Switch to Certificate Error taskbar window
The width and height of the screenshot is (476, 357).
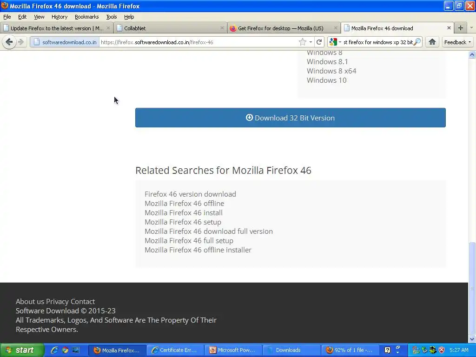[x=175, y=350]
